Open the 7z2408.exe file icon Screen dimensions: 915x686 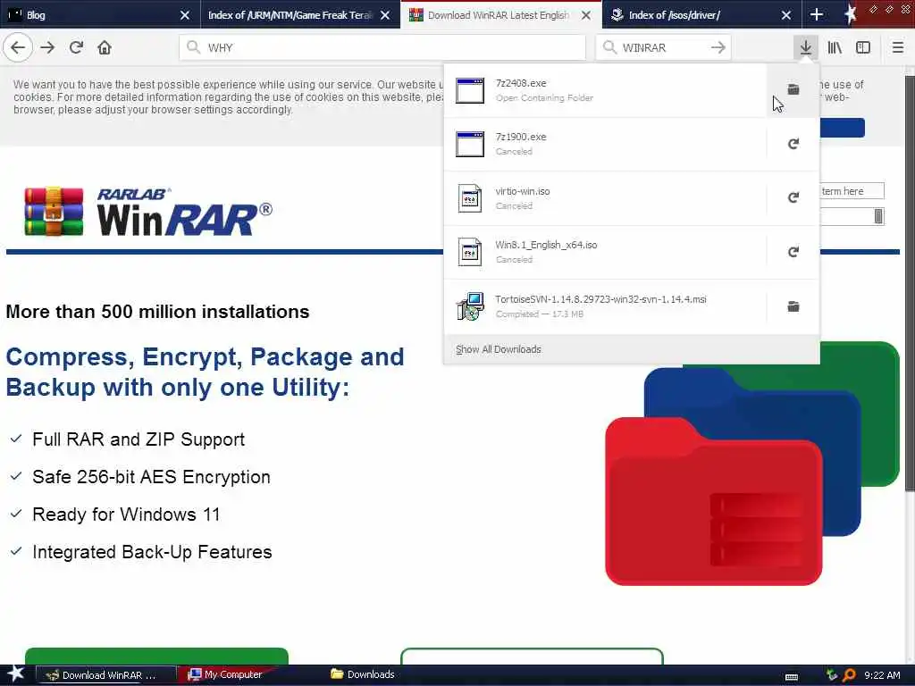[x=470, y=90]
